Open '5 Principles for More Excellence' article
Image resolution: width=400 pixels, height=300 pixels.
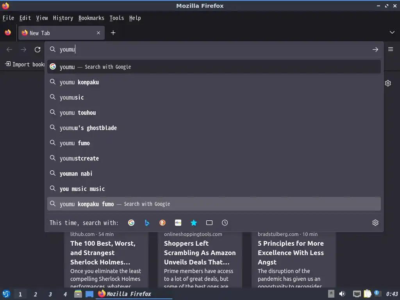click(x=291, y=253)
